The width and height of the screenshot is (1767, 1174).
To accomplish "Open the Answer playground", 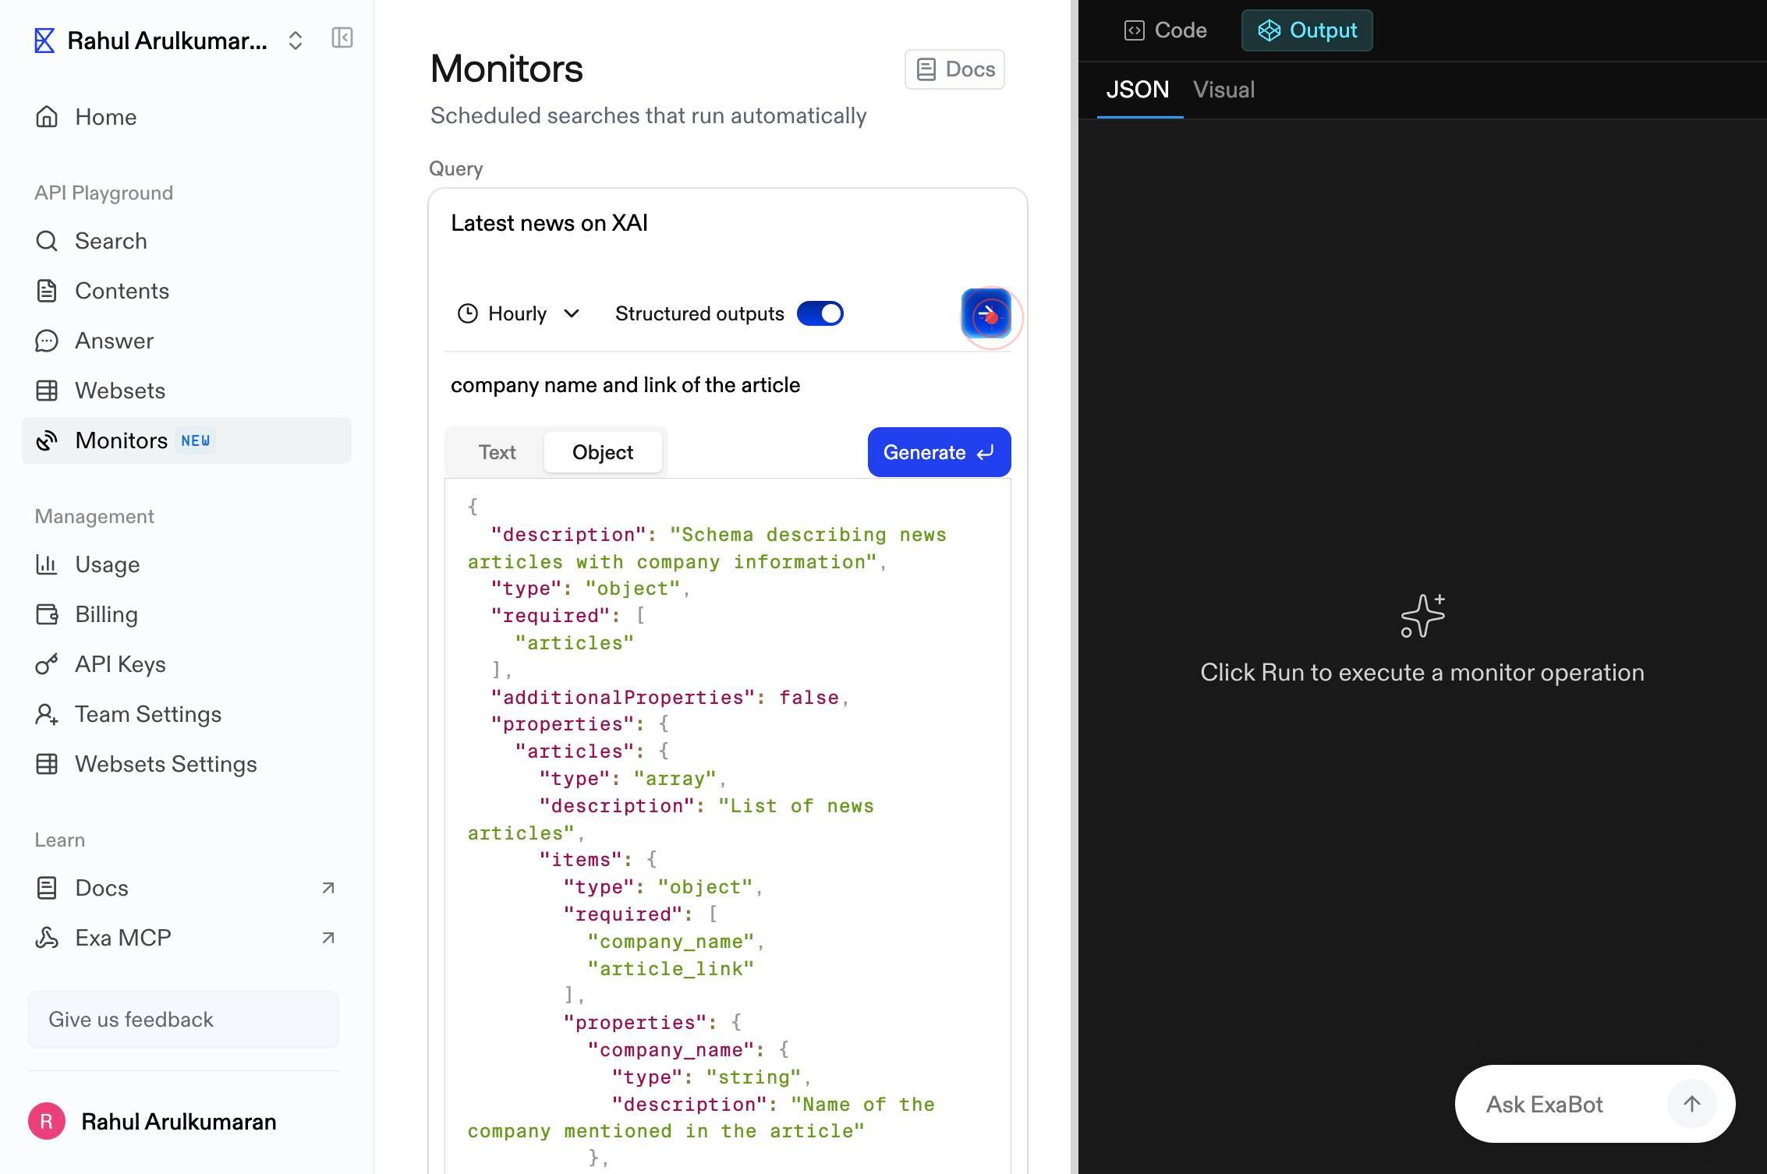I will click(x=186, y=341).
